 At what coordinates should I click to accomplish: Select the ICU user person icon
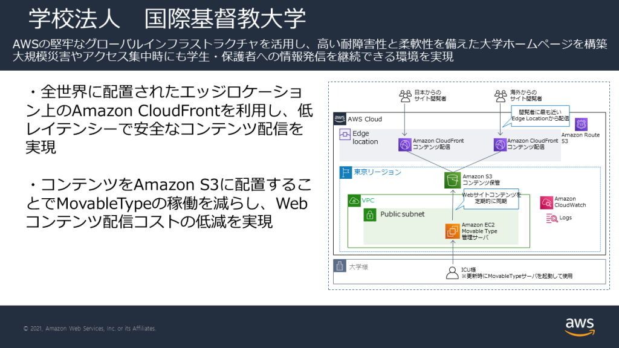(x=452, y=273)
